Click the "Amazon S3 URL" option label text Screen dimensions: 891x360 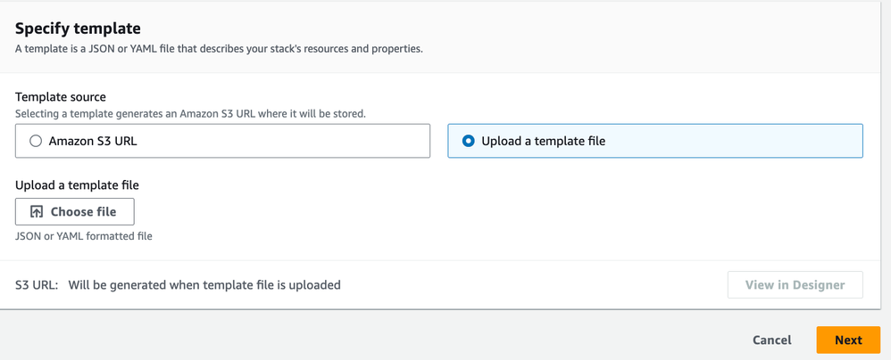(93, 141)
